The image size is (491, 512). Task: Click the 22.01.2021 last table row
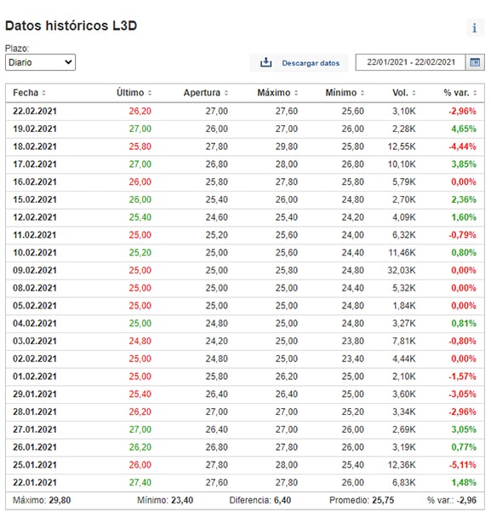click(x=245, y=483)
